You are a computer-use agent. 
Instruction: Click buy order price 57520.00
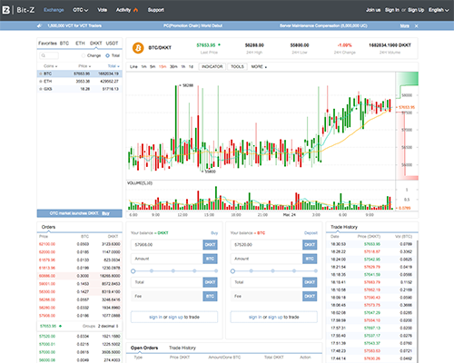(x=47, y=337)
